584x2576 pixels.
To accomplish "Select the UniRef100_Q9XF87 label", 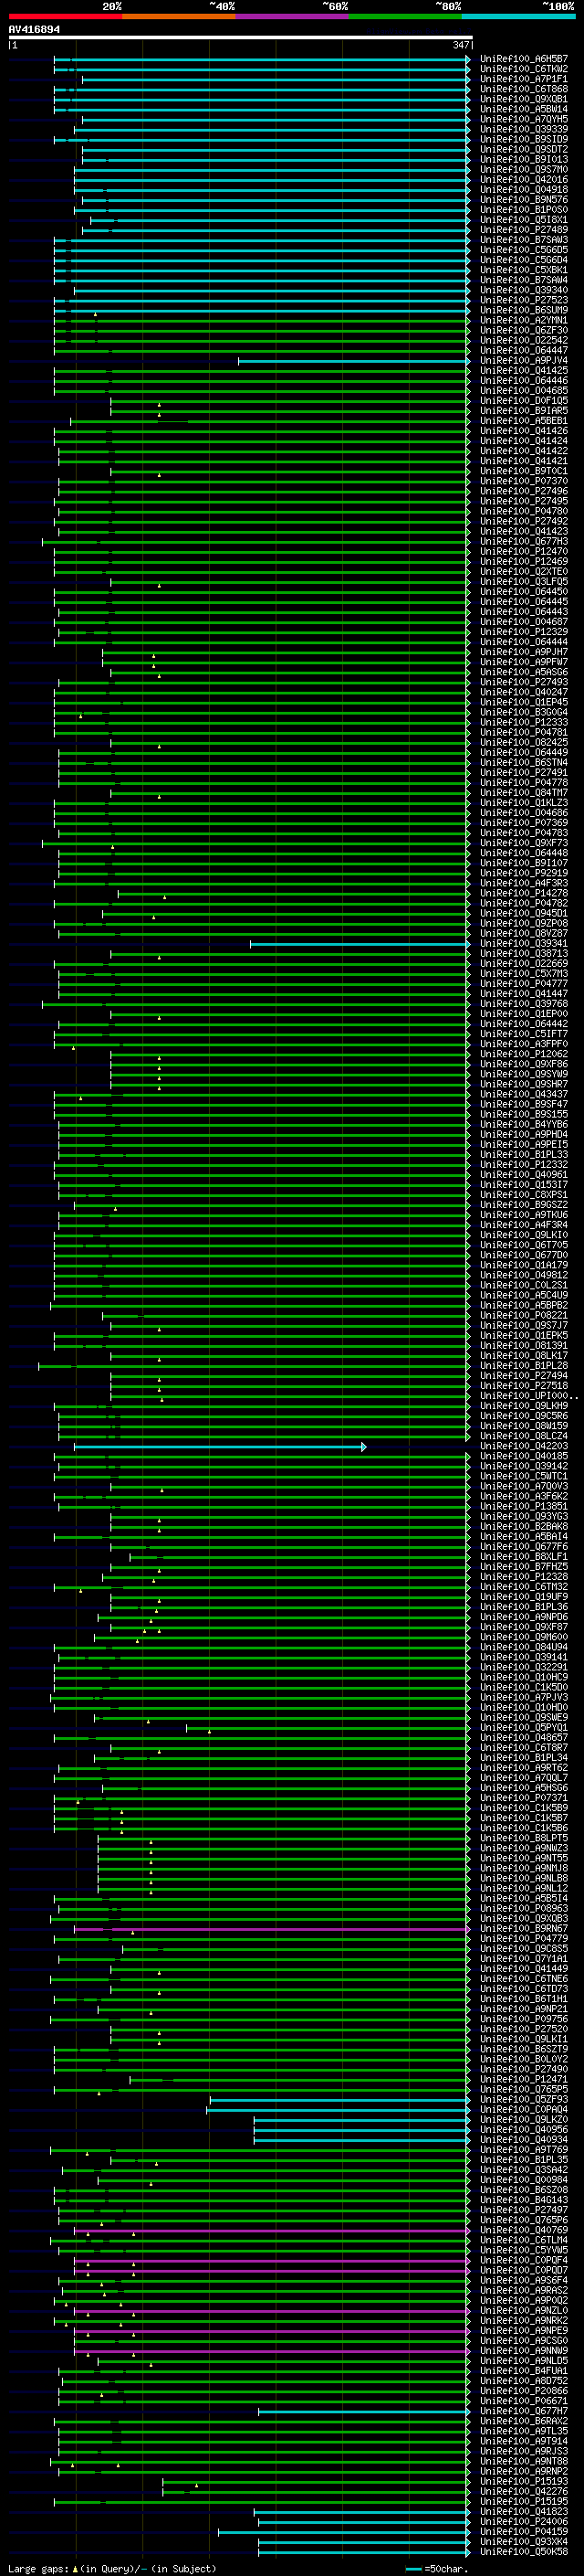I will [523, 1627].
